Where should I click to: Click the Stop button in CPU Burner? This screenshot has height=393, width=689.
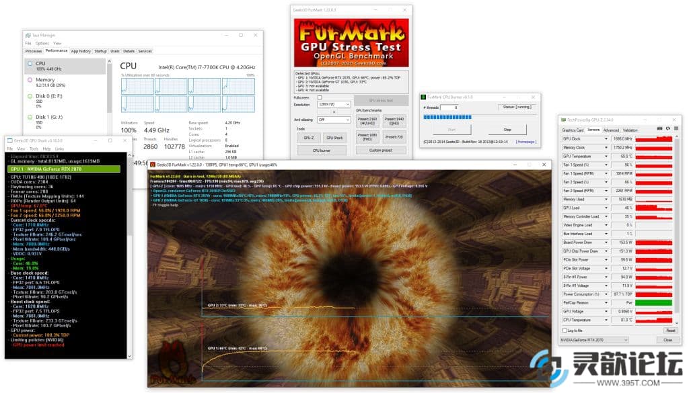click(x=507, y=130)
